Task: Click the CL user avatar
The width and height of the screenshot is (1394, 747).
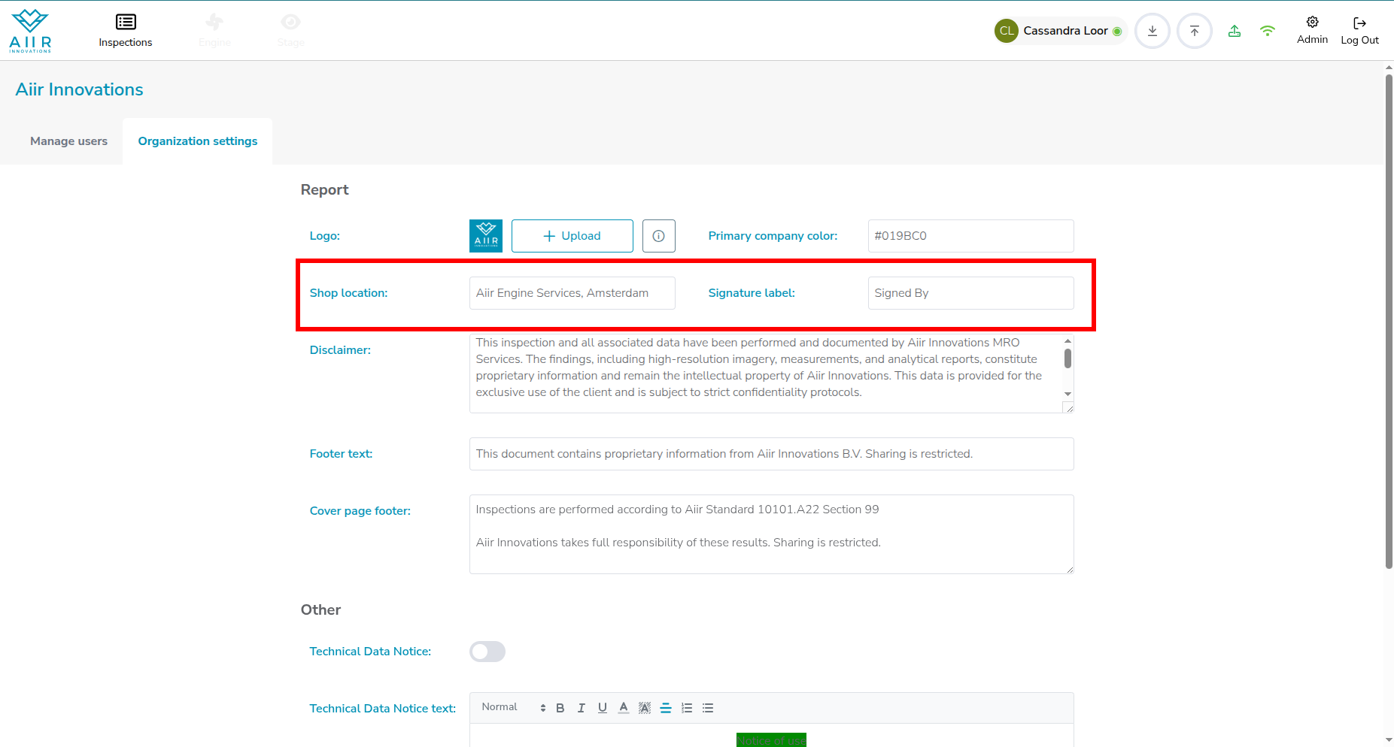Action: click(1007, 31)
